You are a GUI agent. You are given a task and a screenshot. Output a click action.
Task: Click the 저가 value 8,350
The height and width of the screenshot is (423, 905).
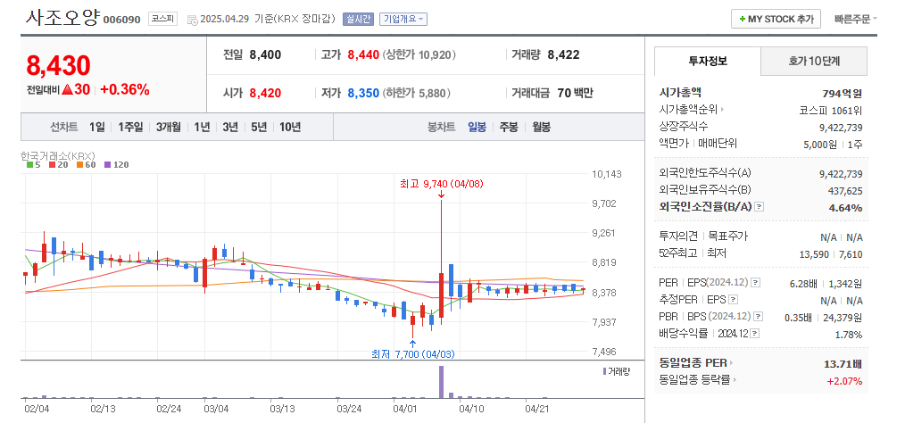coord(363,93)
